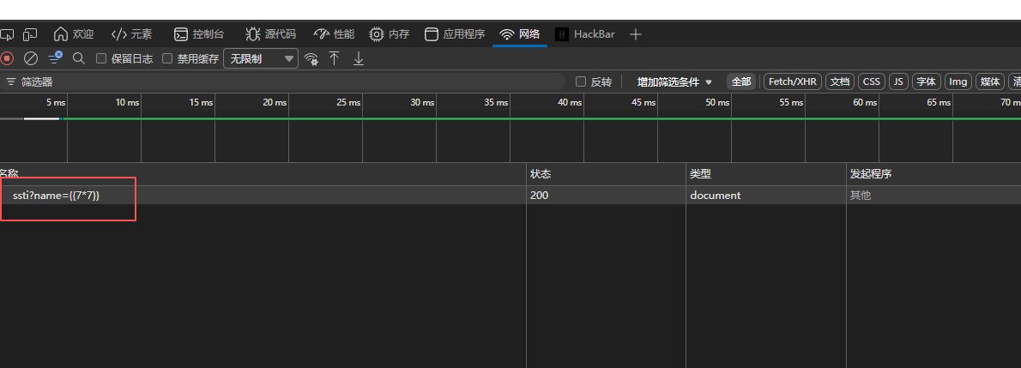Add a new tool tab with the plus icon
Image resolution: width=1021 pixels, height=368 pixels.
click(x=636, y=34)
